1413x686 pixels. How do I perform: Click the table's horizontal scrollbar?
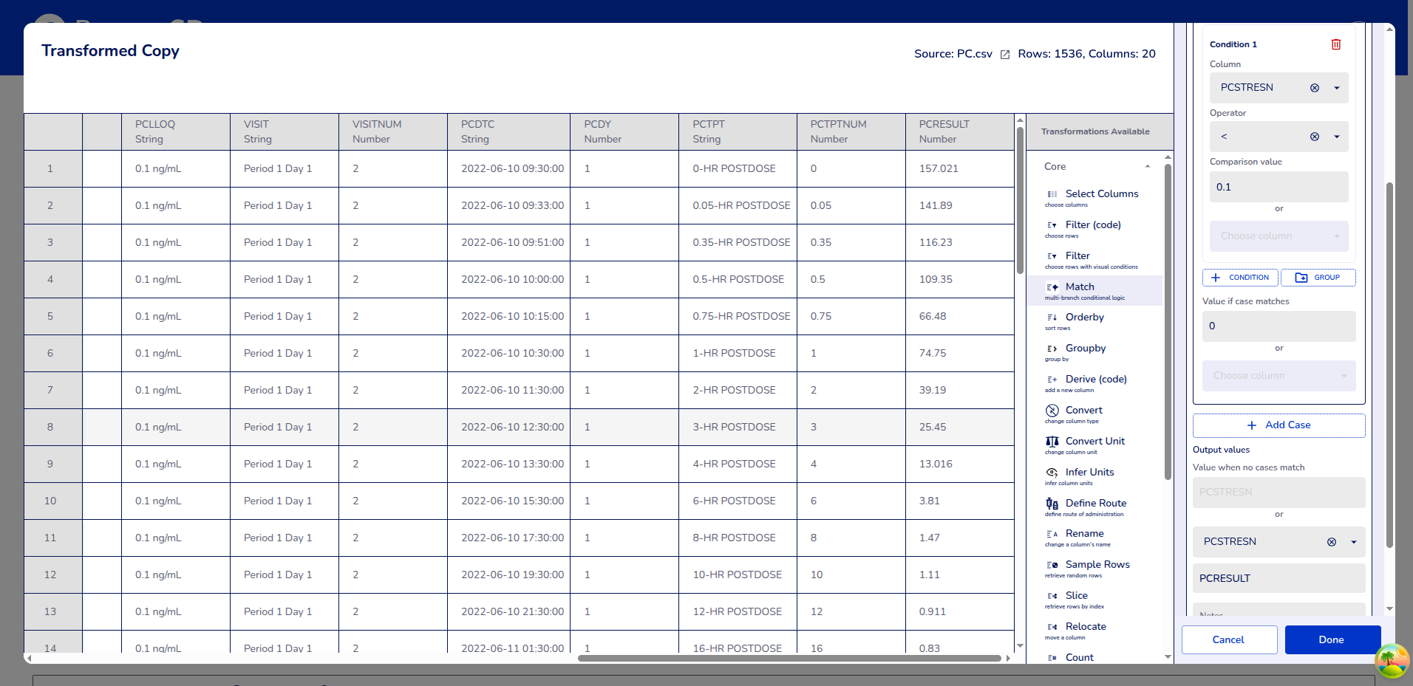(x=789, y=658)
